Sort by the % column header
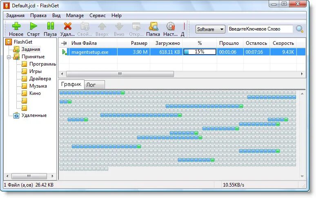Screen dimensions: 316x198 (200, 43)
